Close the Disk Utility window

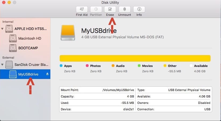4,2
